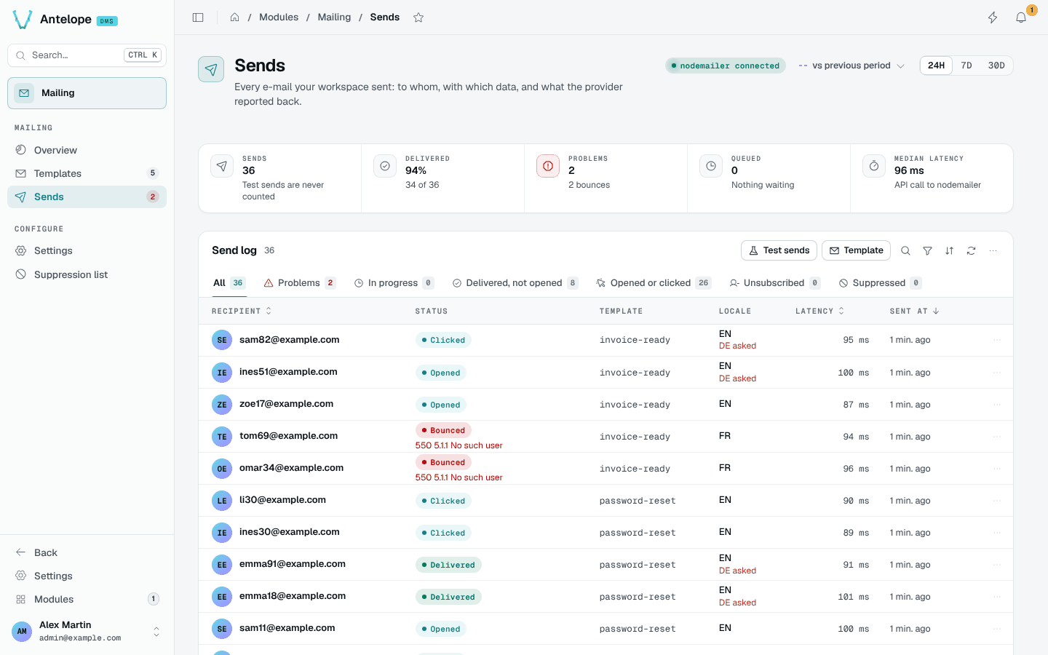This screenshot has height=655, width=1048.
Task: Go to home breadcrumb icon
Action: (x=235, y=17)
